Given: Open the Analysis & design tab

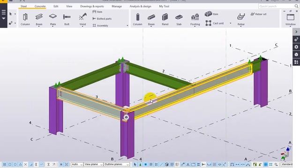Looking at the screenshot, I should point(141,6).
